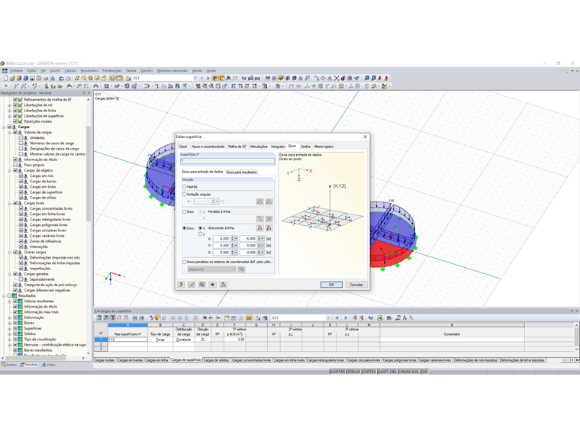580x435 pixels.
Task: Collapse the Valores de cargas node
Action: click(10, 132)
